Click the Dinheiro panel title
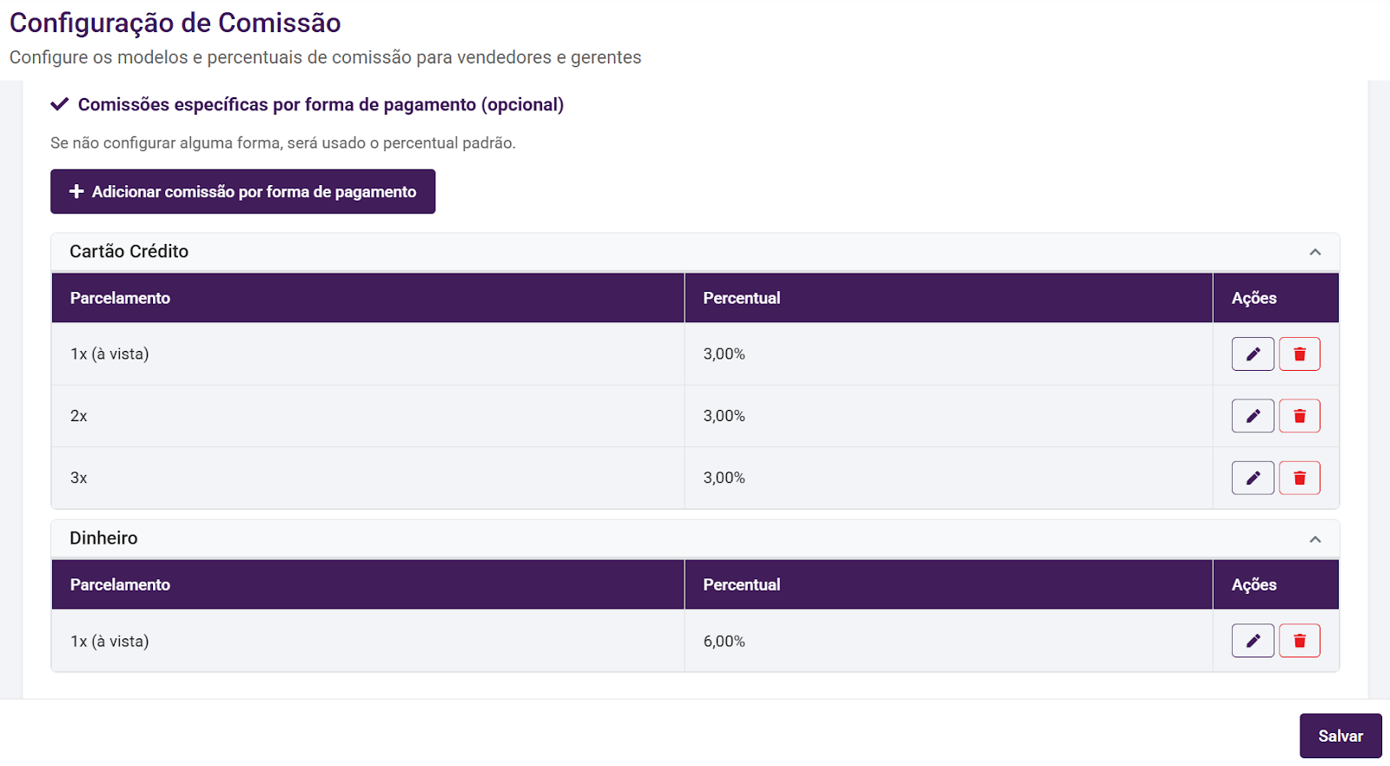Image resolution: width=1390 pixels, height=766 pixels. click(103, 538)
